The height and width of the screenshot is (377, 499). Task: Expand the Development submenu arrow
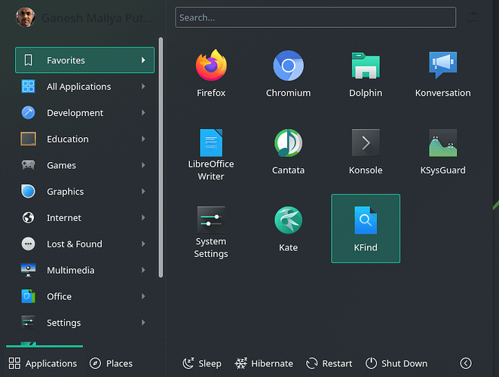click(x=143, y=112)
